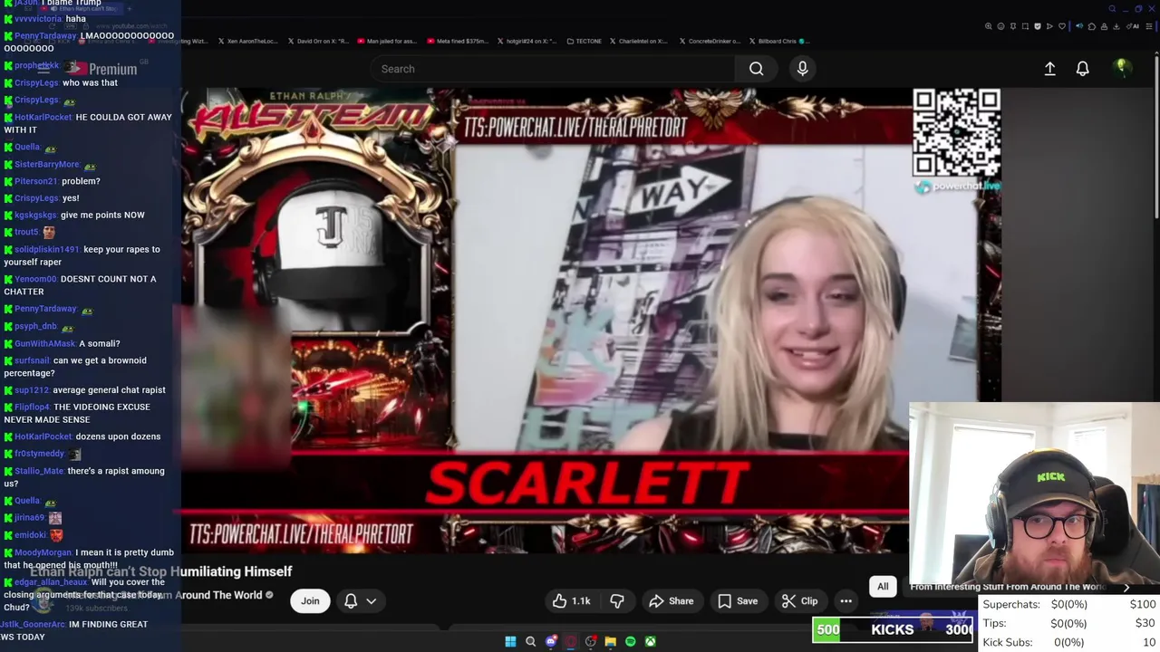Click chat username surfsnail
The image size is (1160, 652).
[x=32, y=360]
